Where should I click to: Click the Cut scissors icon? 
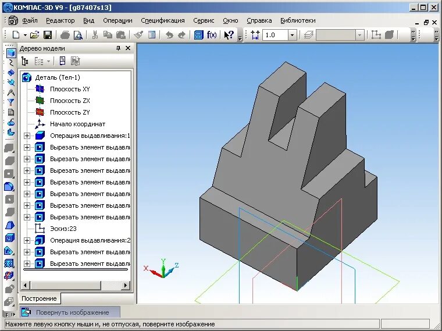(95, 35)
